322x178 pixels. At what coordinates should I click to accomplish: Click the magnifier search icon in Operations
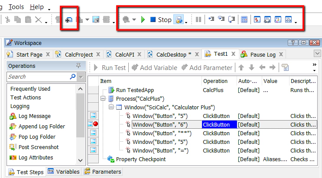click(x=72, y=76)
